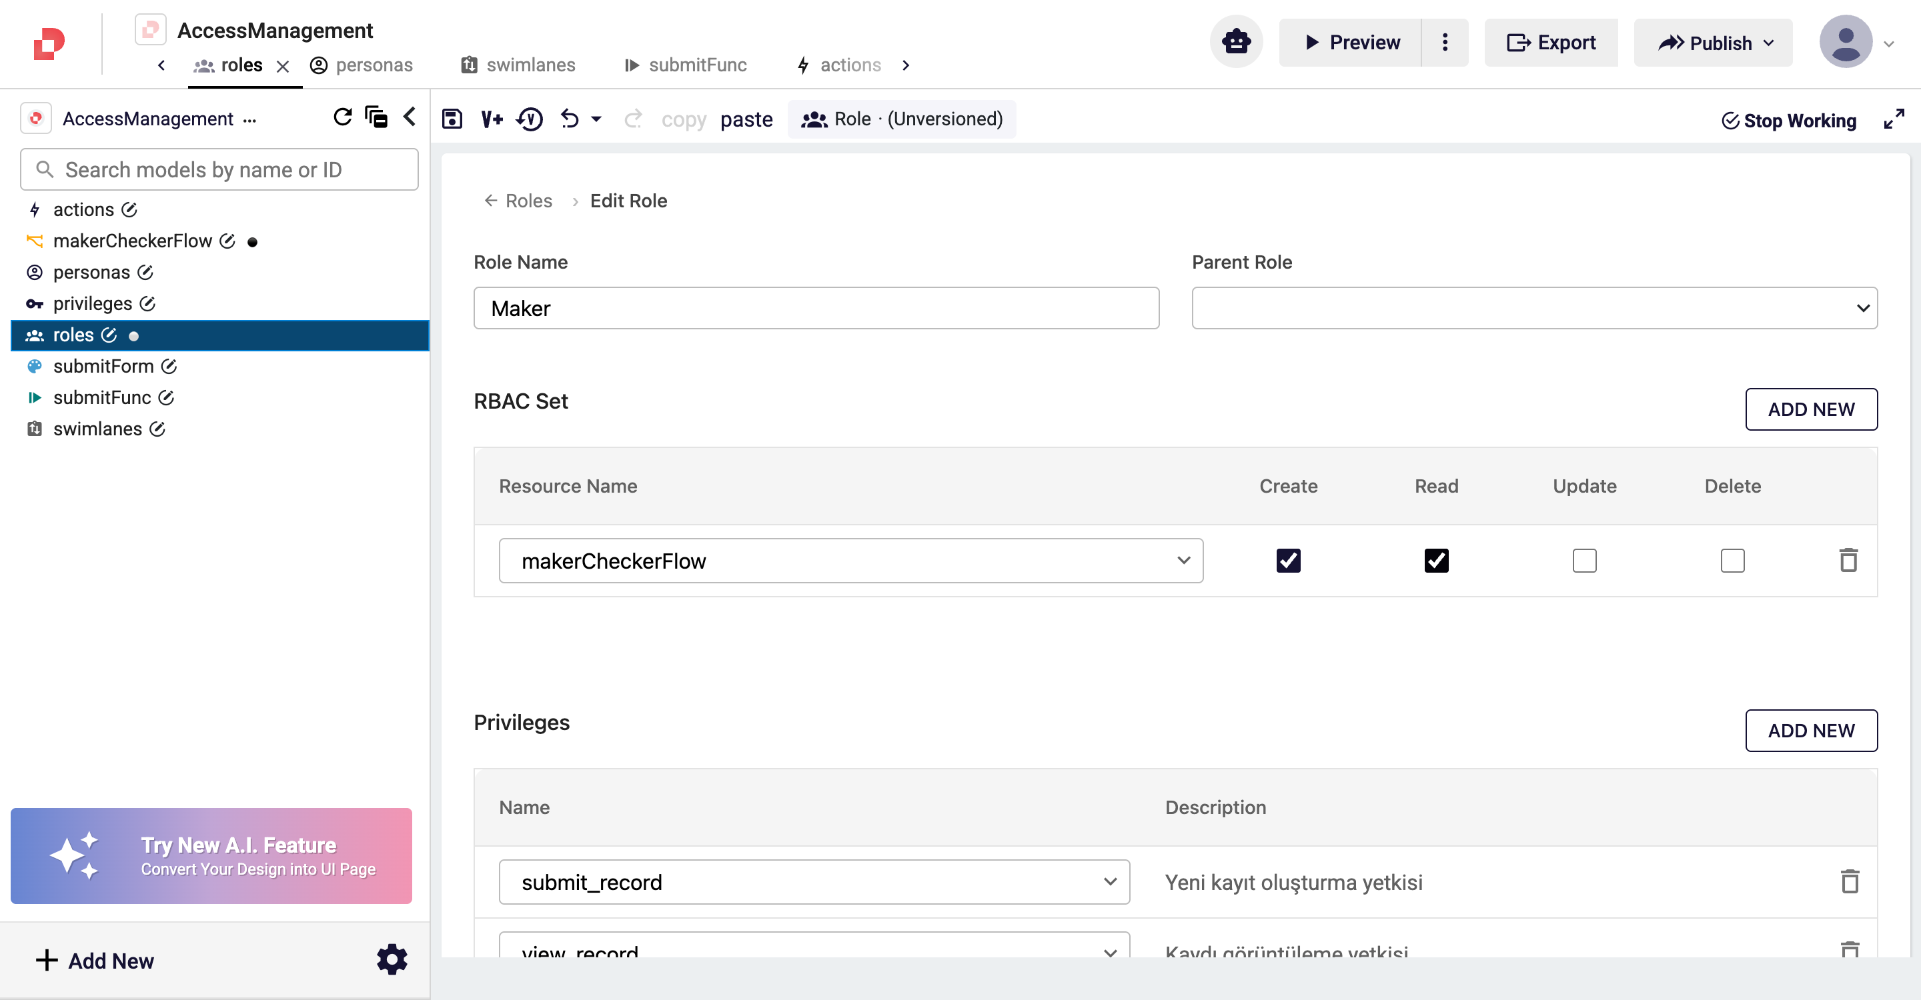Open personas model in sidebar
The height and width of the screenshot is (1000, 1921).
click(x=91, y=272)
